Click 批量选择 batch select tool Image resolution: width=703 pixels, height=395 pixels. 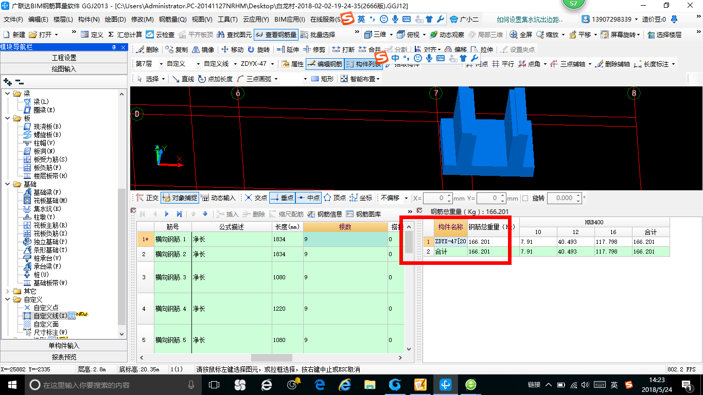pos(318,34)
